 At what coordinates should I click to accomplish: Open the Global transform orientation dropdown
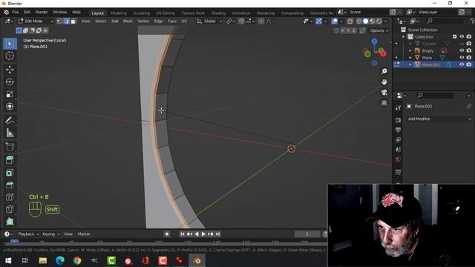[x=209, y=22]
